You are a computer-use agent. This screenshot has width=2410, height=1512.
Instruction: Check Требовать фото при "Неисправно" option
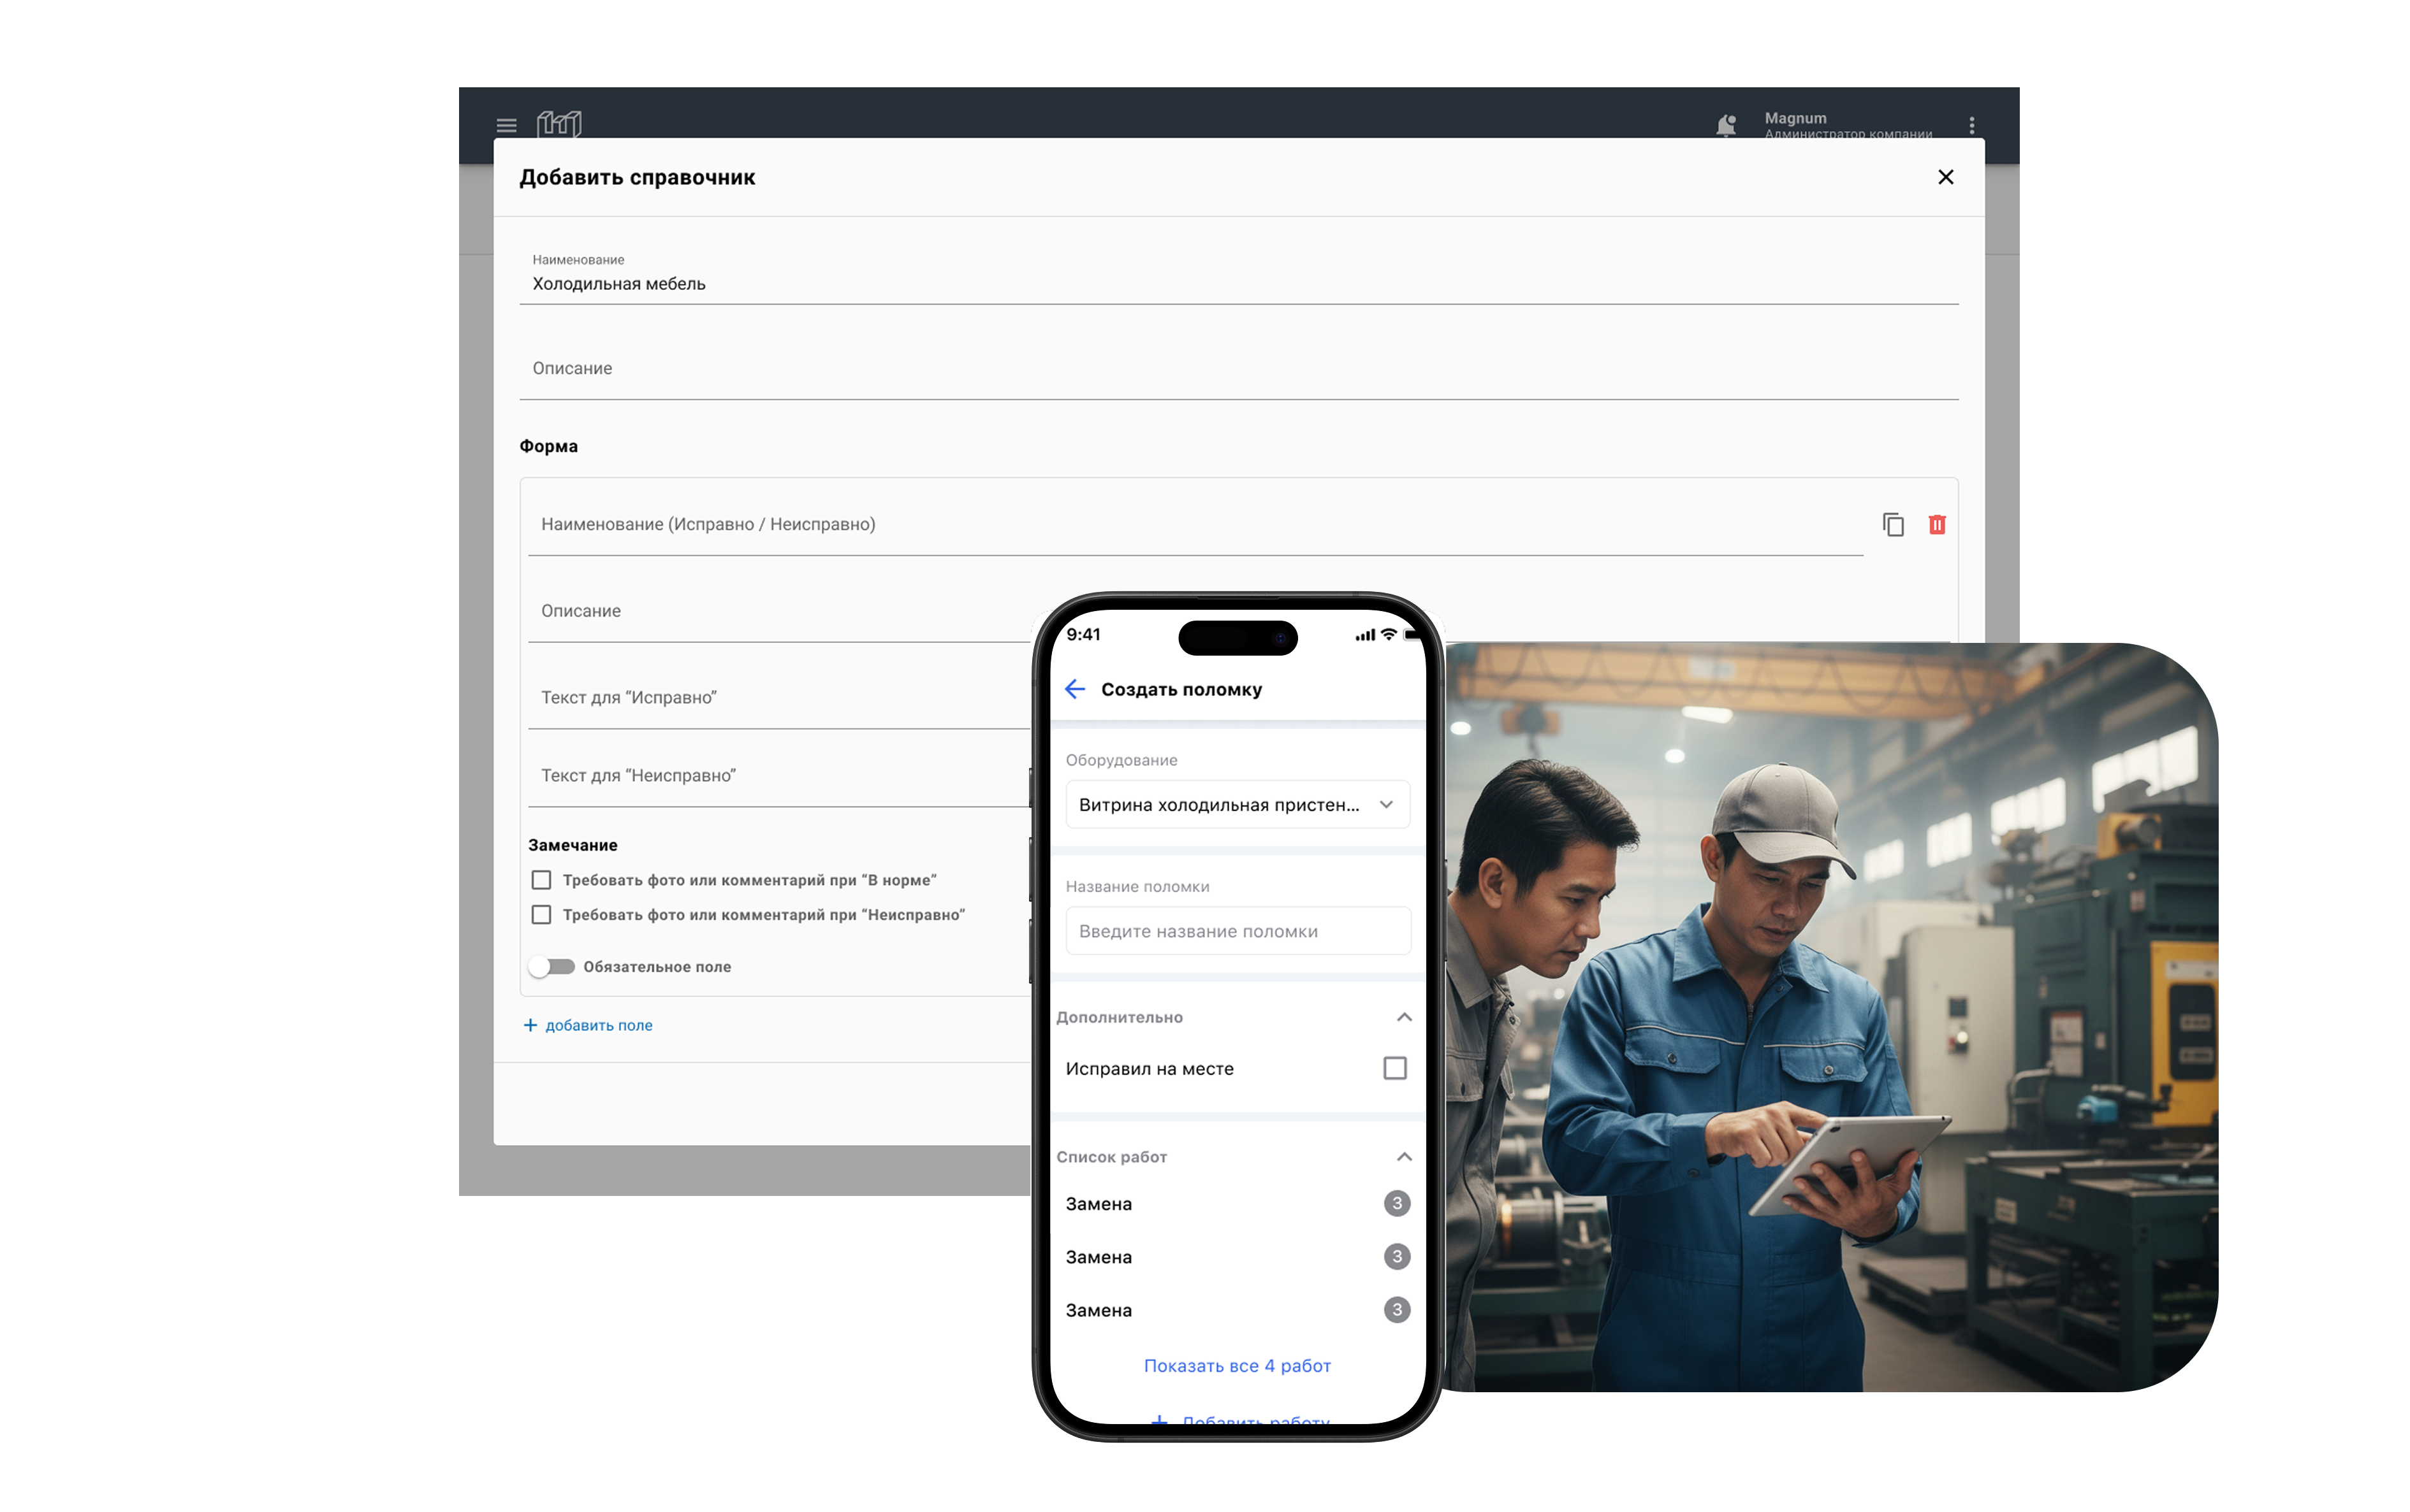click(541, 915)
